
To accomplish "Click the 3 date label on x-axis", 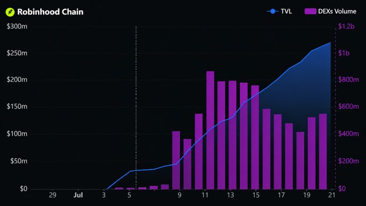I will point(104,195).
